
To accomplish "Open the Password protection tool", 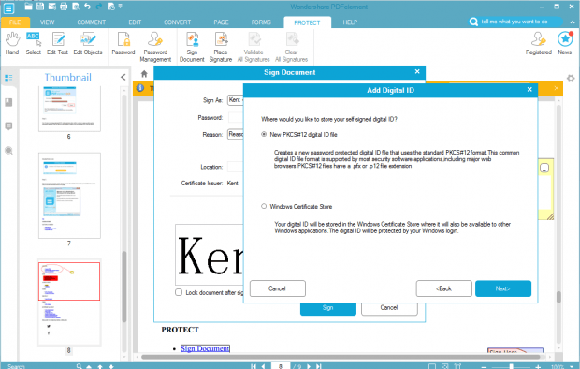I will click(123, 44).
